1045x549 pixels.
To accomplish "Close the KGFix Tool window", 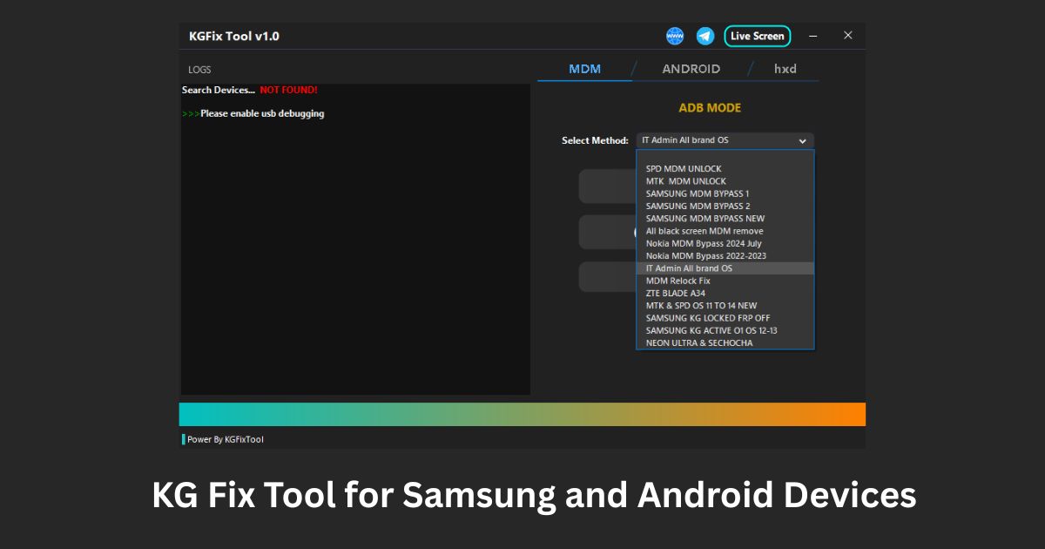I will (848, 36).
